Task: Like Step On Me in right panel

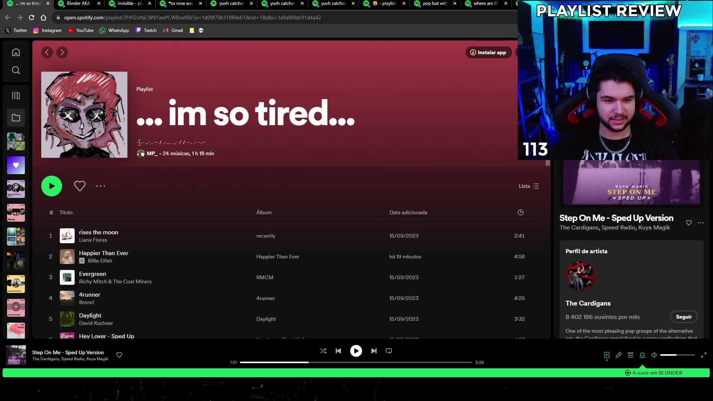Action: [689, 223]
